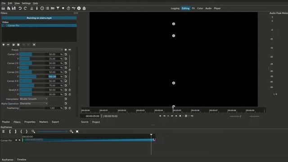The height and width of the screenshot is (162, 288).
Task: Reset the Feathering value
Action: (x=66, y=108)
